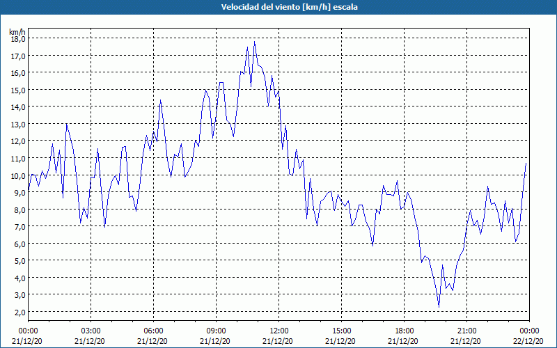Pick the '9,0' y-axis label
Screen dimensions: 557x348
[19, 193]
